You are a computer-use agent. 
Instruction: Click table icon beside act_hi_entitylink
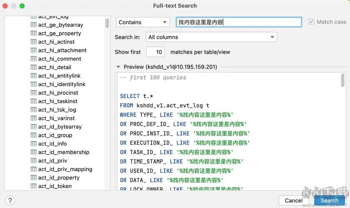(x=33, y=76)
